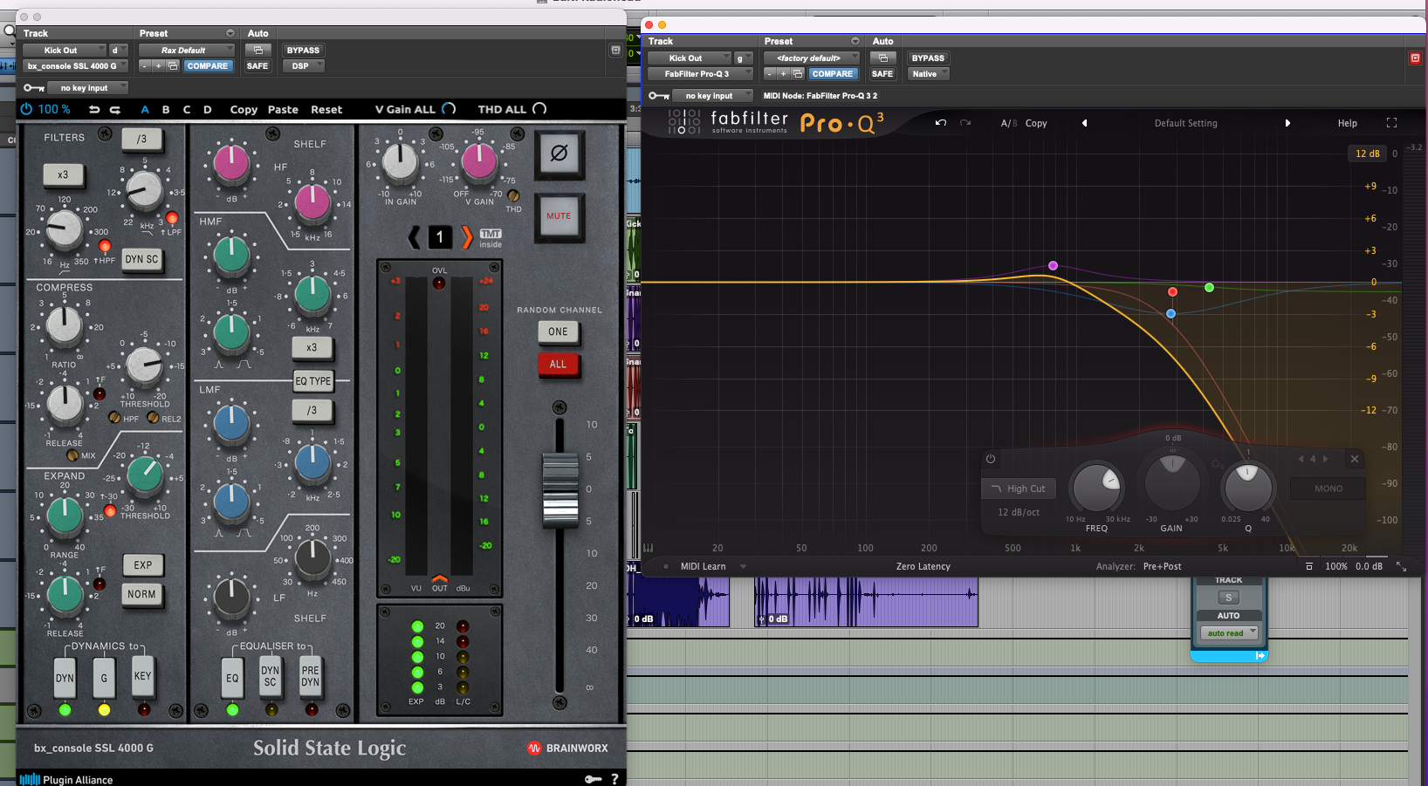Click the key license icon beside the help icon
The image size is (1428, 786).
pyautogui.click(x=594, y=779)
